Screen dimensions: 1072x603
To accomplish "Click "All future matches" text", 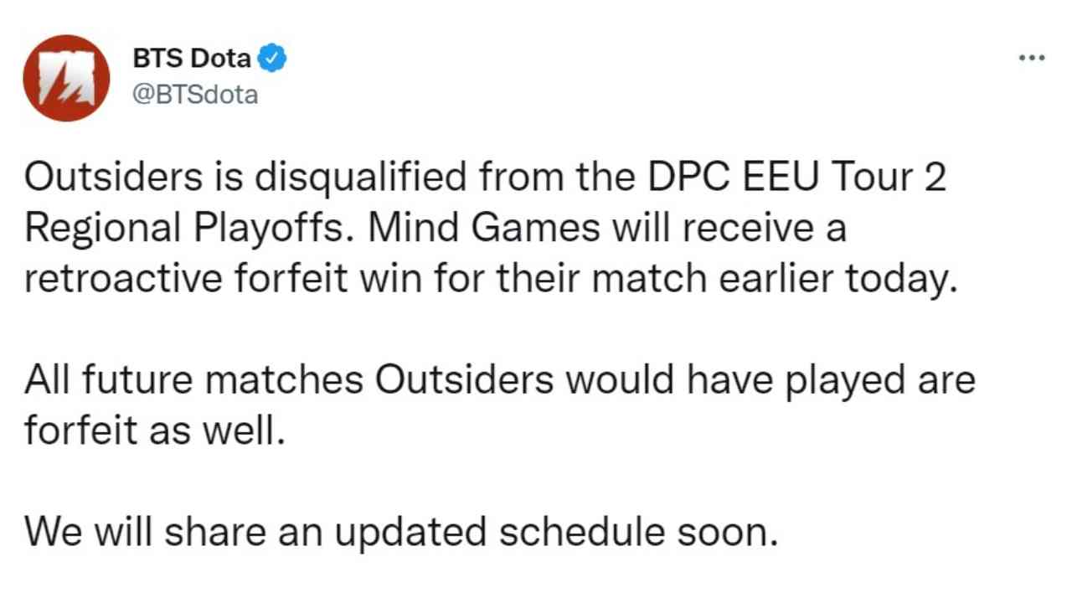I will (x=193, y=381).
